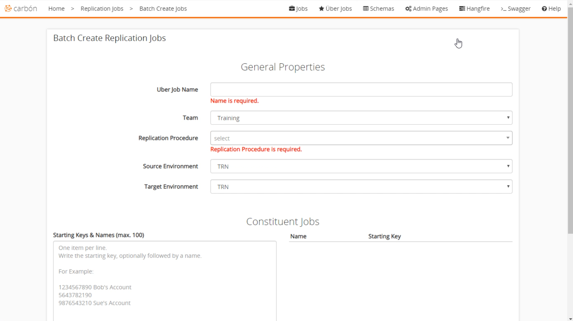
Task: Click the page vertical scrollbar thumb
Action: [570, 120]
